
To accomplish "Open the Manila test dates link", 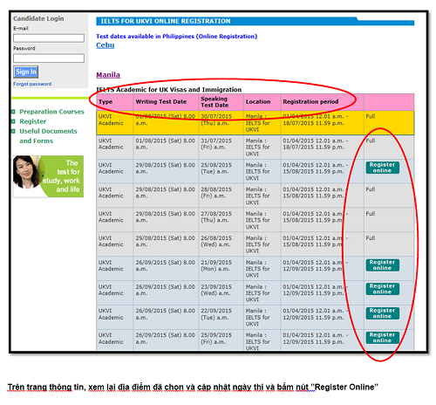I will (108, 75).
